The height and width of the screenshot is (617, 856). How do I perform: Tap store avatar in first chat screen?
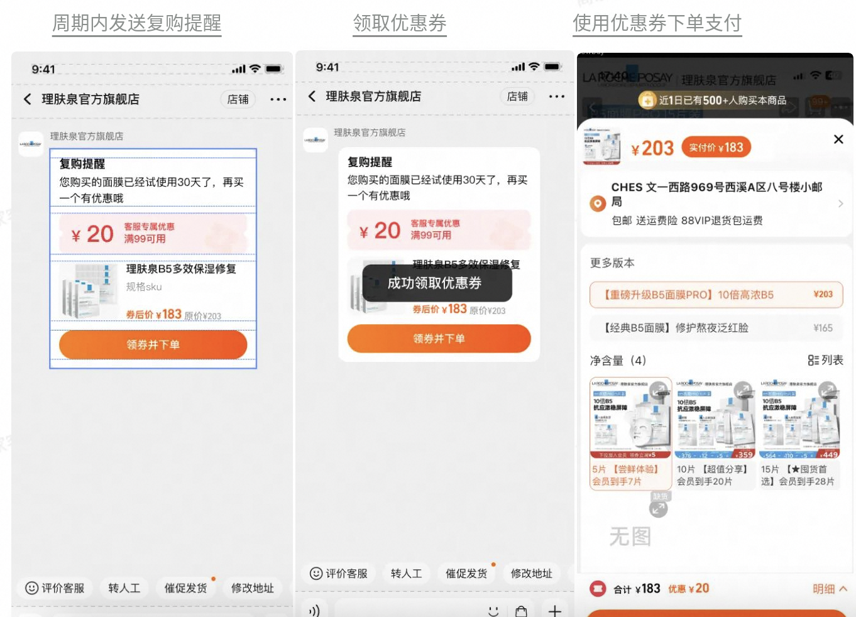31,144
